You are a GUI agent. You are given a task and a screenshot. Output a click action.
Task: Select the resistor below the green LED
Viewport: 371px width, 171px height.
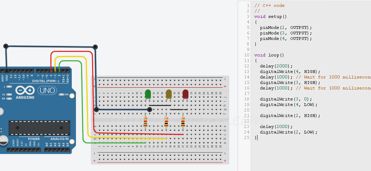click(145, 122)
